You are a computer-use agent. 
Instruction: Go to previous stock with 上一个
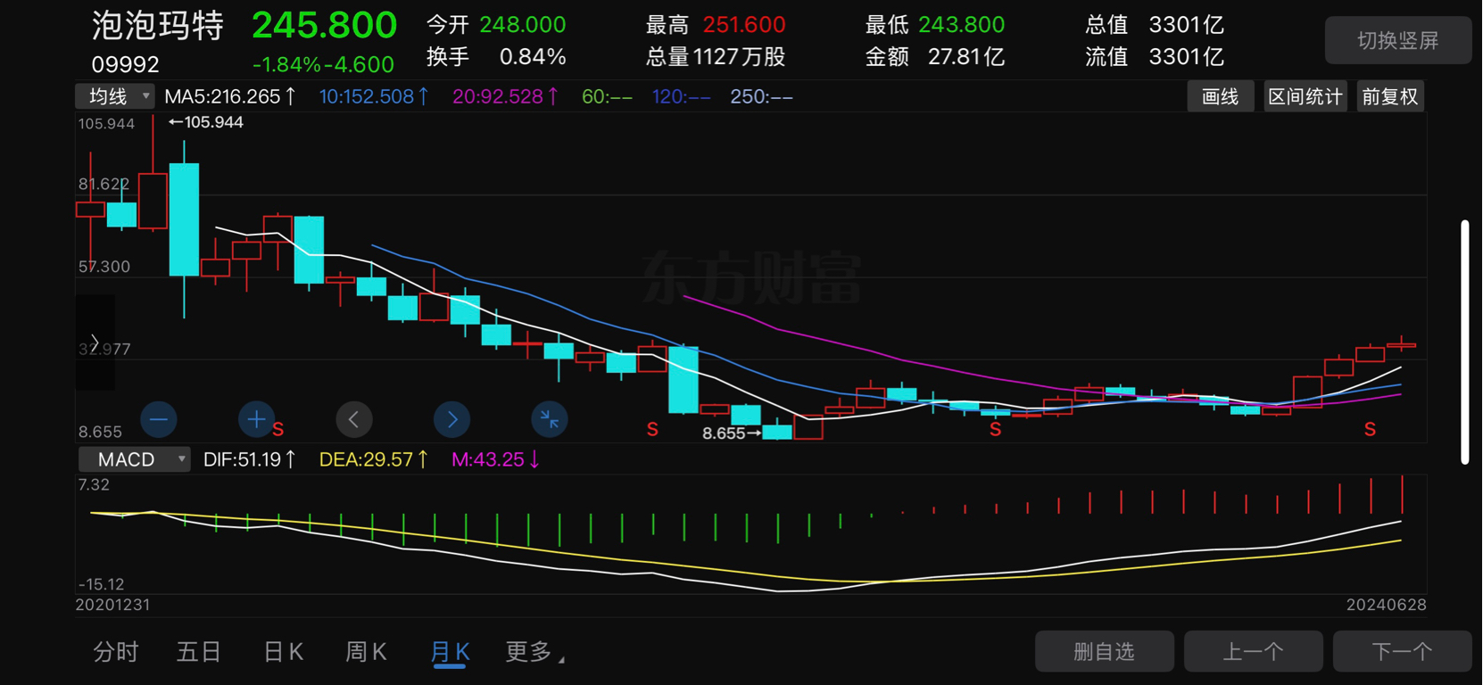(1254, 651)
